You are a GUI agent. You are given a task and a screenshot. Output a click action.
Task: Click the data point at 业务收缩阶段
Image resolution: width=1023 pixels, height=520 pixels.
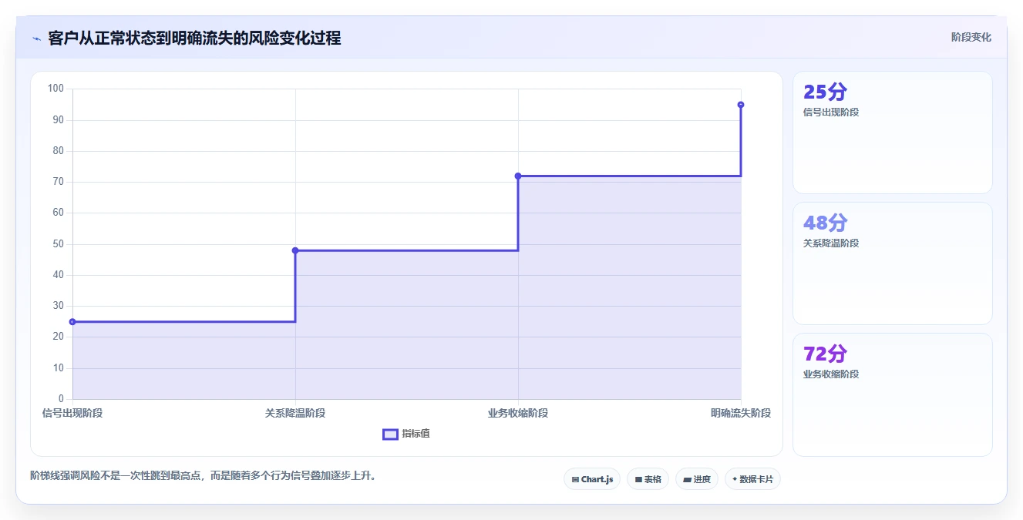pyautogui.click(x=518, y=176)
